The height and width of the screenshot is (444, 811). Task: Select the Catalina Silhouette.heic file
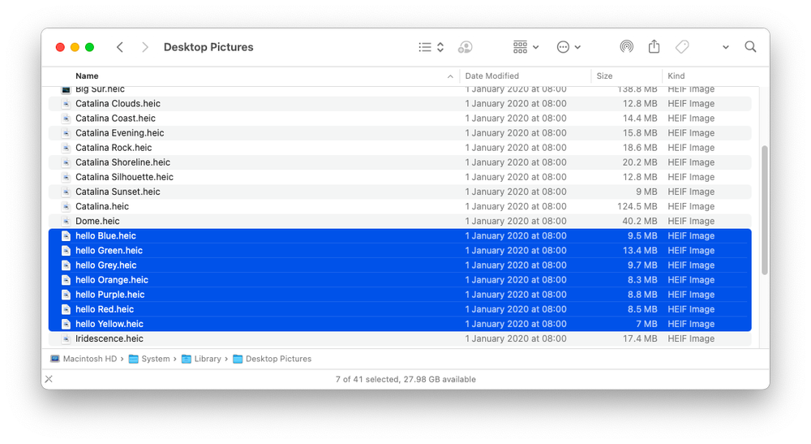tap(400, 177)
